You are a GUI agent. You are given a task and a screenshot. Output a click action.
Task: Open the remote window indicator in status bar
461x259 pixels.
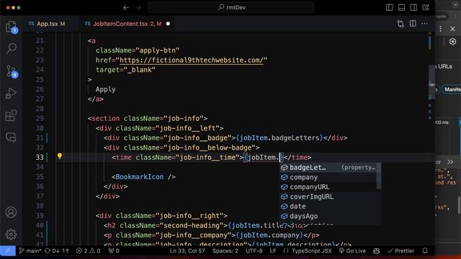(x=8, y=251)
